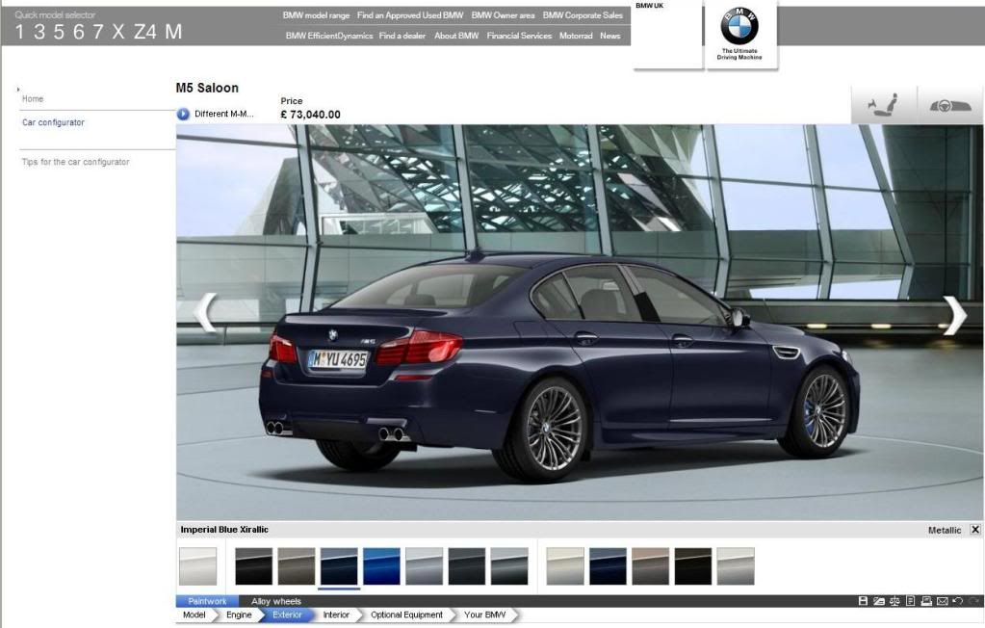Image resolution: width=985 pixels, height=628 pixels.
Task: Select the 3 series in quick selector
Action: pos(39,32)
